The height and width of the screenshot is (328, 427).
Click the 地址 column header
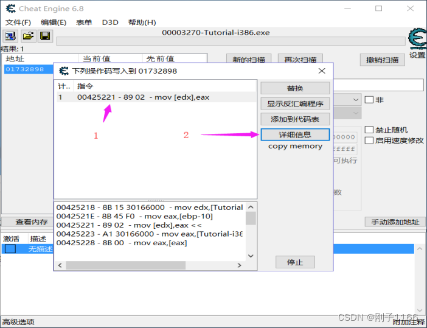click(41, 58)
